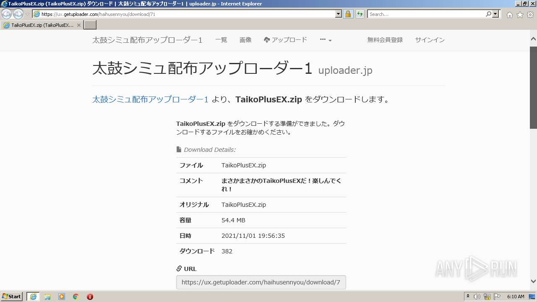Refresh the page with the refresh icon
The image size is (537, 302).
pos(360,14)
